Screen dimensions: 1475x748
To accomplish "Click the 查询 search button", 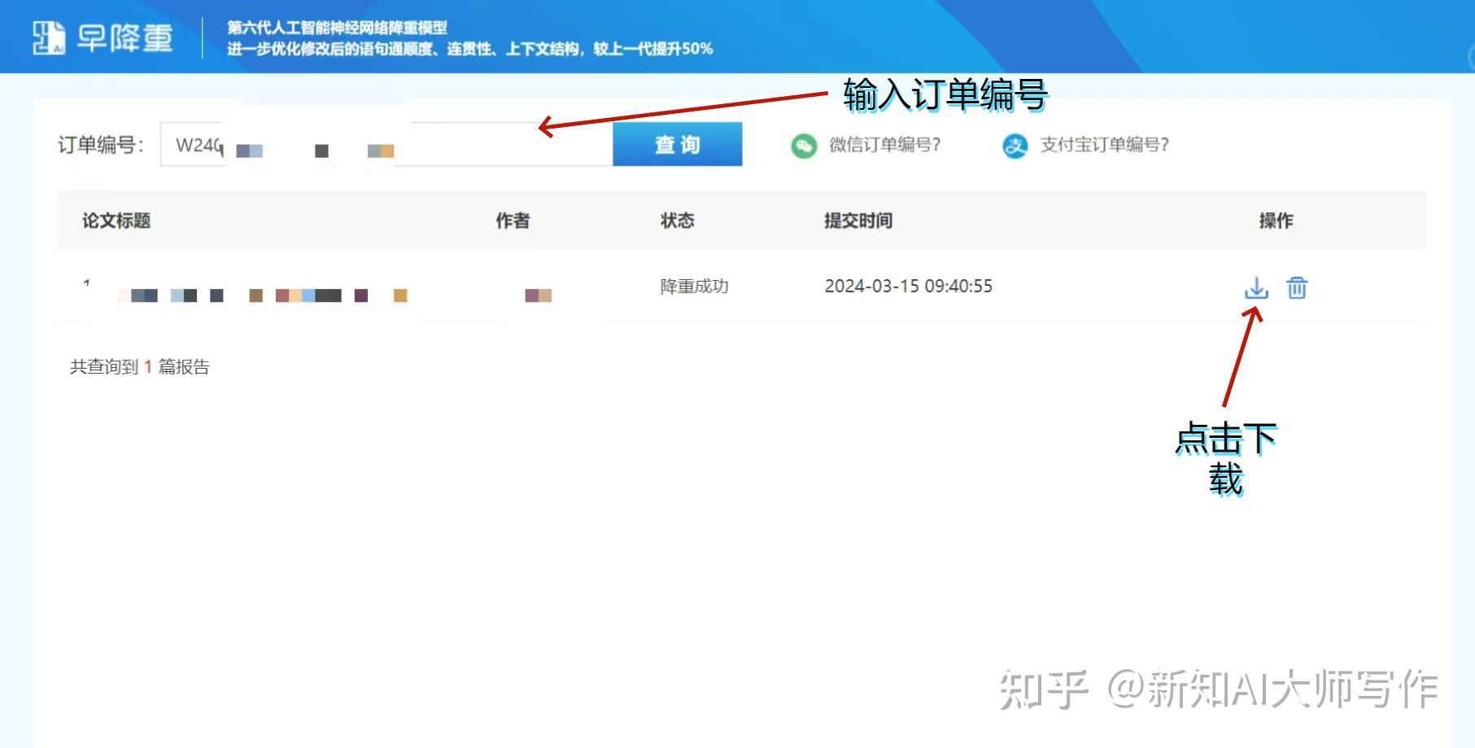I will [678, 144].
